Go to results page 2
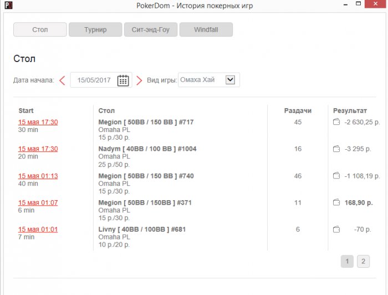This screenshot has height=295, width=388. click(363, 261)
